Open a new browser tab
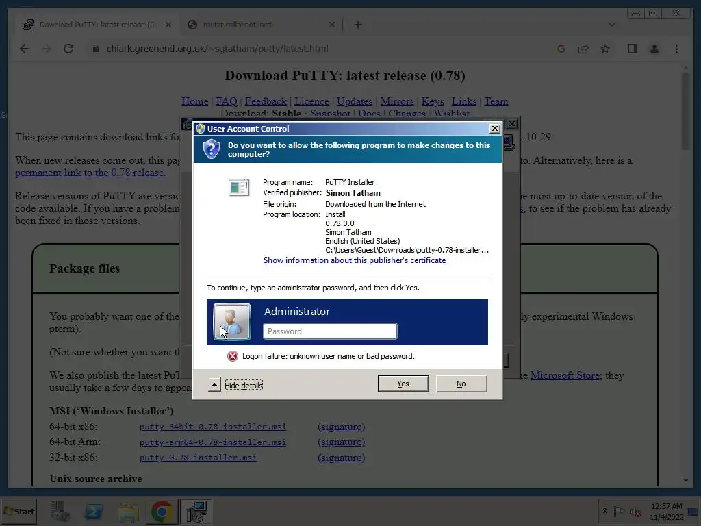The width and height of the screenshot is (701, 526). pos(358,25)
